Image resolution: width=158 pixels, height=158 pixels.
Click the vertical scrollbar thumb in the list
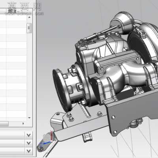pos(29,28)
